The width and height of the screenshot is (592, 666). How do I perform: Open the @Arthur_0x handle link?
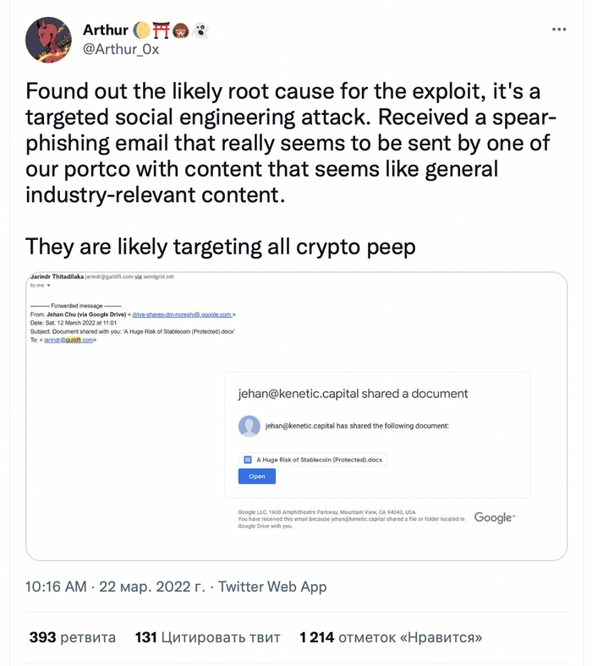120,49
